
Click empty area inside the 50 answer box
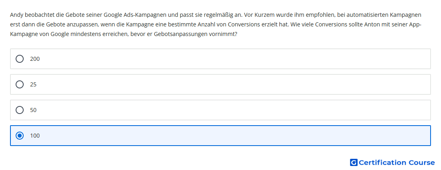click(225, 110)
